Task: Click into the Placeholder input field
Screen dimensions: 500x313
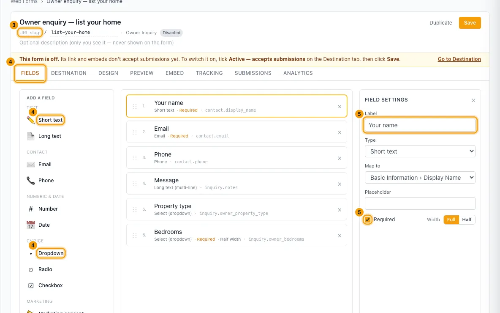Action: pyautogui.click(x=420, y=203)
